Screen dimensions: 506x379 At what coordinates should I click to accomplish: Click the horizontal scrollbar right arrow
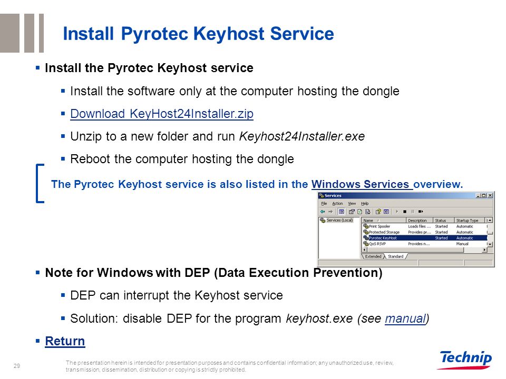click(x=484, y=250)
